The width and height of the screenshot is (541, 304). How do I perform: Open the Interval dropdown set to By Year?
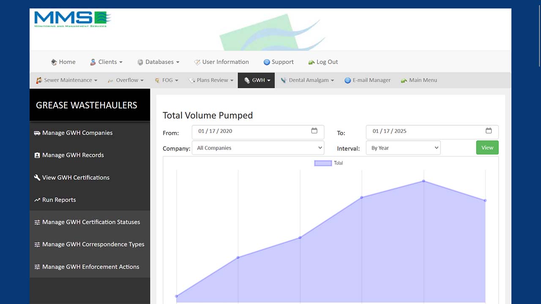pos(403,148)
